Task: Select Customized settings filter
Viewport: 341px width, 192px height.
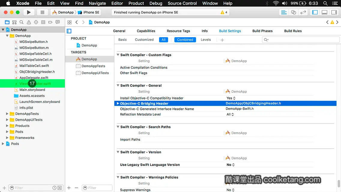Action: [x=144, y=40]
